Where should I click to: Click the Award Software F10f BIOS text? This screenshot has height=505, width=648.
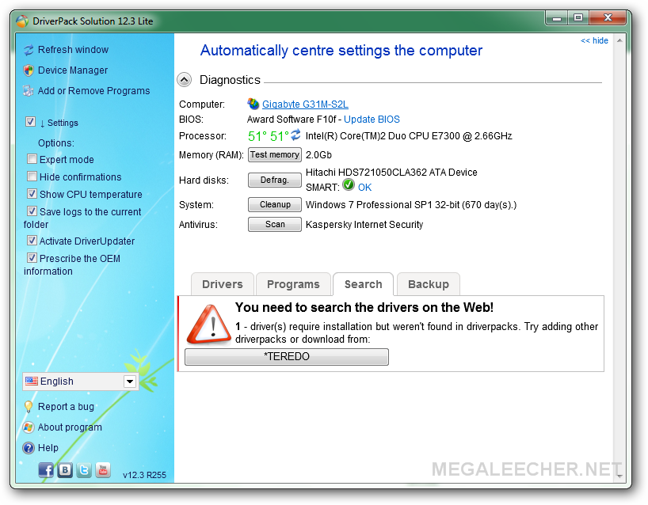[292, 120]
